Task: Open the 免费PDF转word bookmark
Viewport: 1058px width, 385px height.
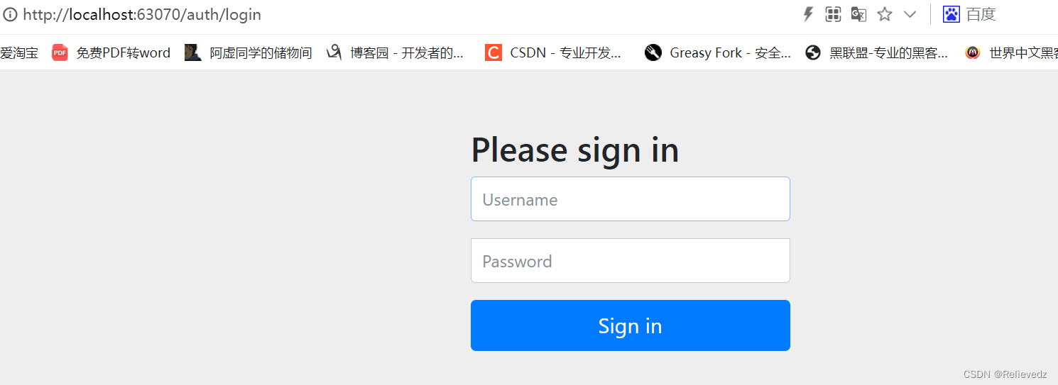Action: tap(111, 52)
